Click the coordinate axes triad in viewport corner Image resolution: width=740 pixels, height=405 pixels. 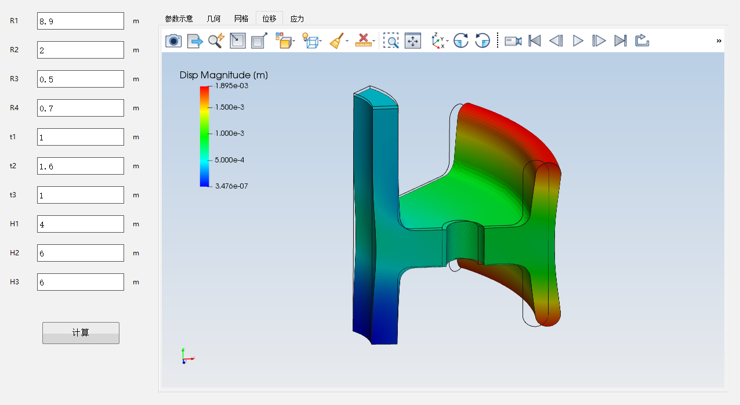[187, 356]
